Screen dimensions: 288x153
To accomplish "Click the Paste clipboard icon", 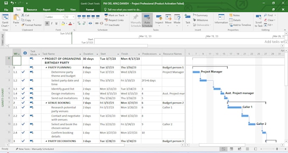I will point(16,18).
